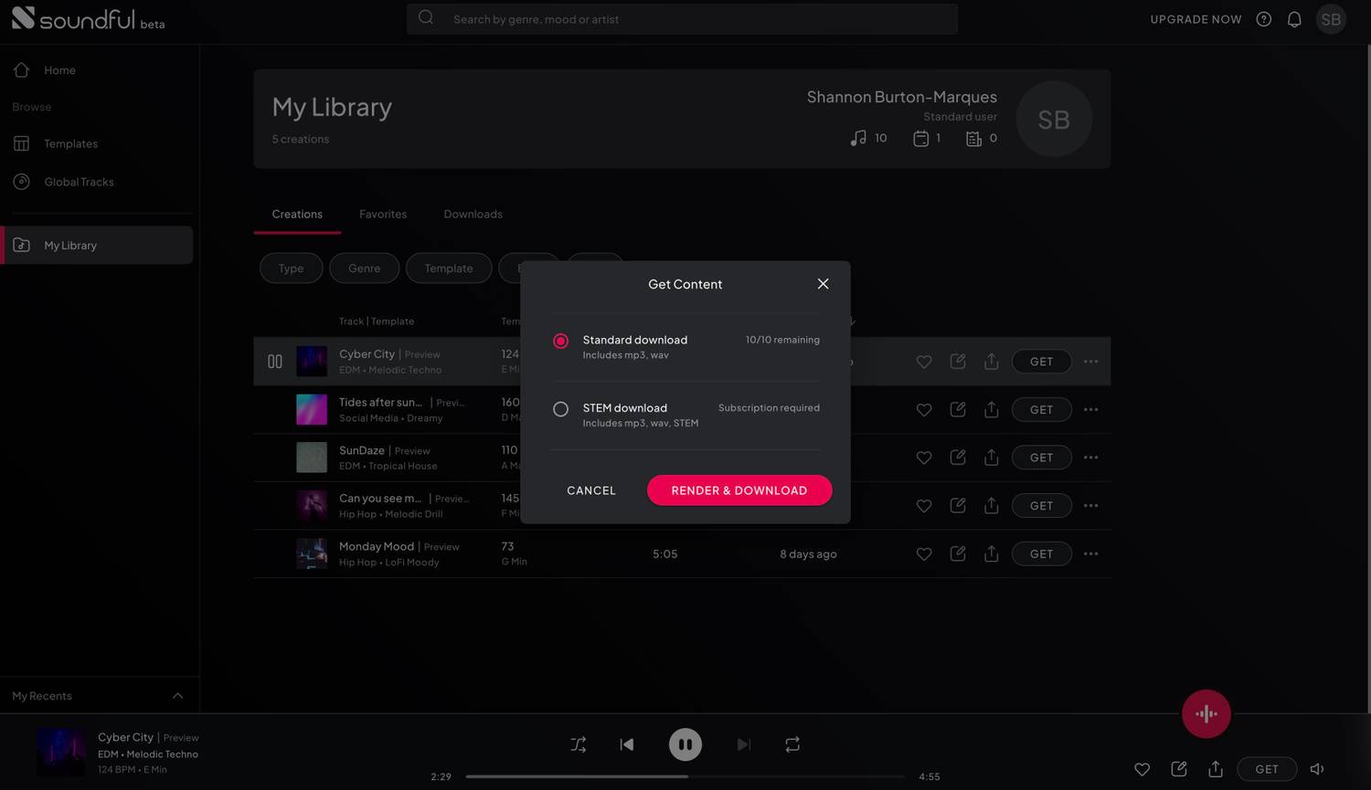This screenshot has width=1371, height=790.
Task: Click the red floating create-track button
Action: (x=1206, y=714)
